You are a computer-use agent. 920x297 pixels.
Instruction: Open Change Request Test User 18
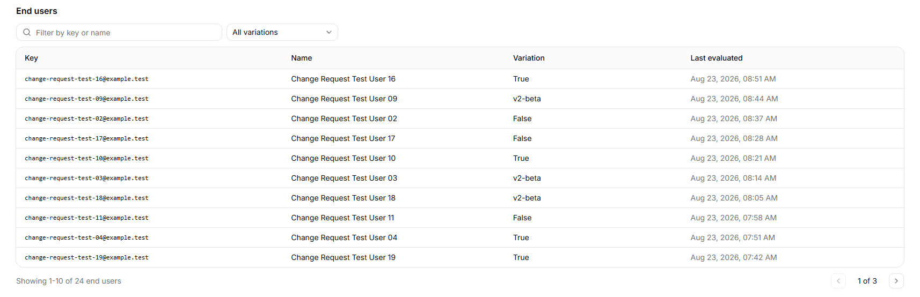point(344,198)
